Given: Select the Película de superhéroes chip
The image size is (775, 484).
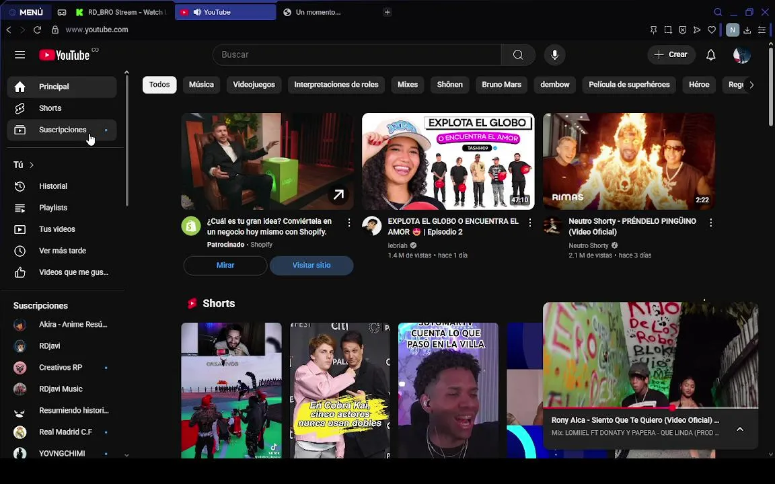Looking at the screenshot, I should point(629,85).
